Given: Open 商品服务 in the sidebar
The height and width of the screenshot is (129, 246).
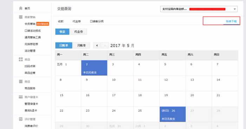Looking at the screenshot, I should click(x=30, y=88).
